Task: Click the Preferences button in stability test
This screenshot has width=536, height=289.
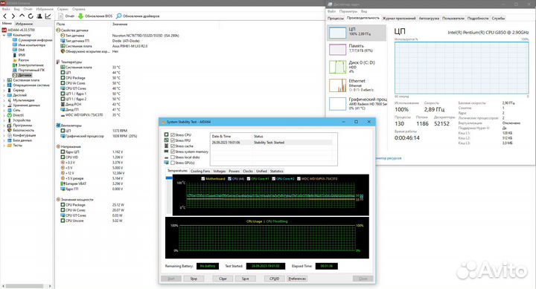Action: (x=297, y=279)
